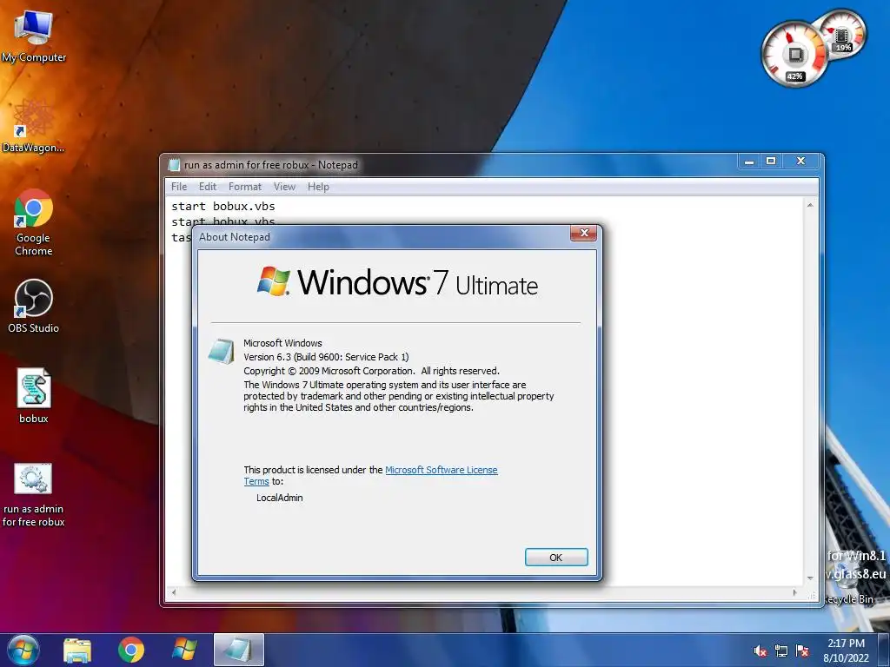Open Action Center flag tray icon
This screenshot has width=890, height=667.
pyautogui.click(x=802, y=651)
